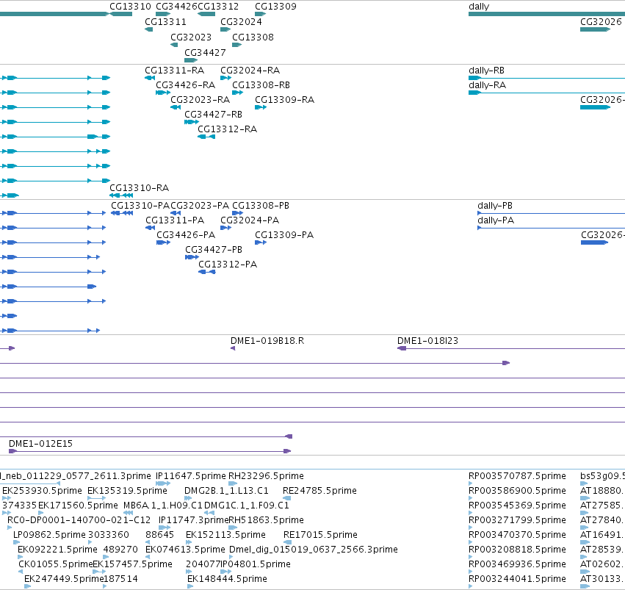625x590 pixels.
Task: Select the CG13312-RA transcript label
Action: 227,129
